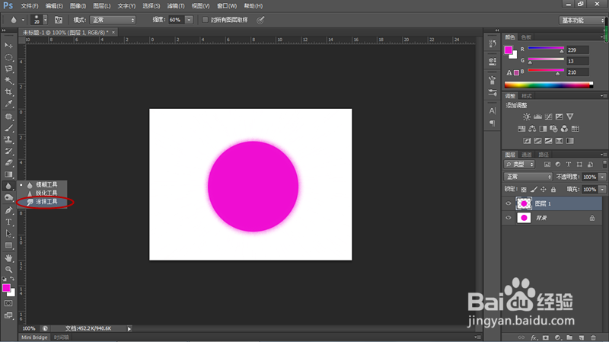Viewport: 609px width, 342px height.
Task: Hide the 背景 layer visibility eye
Action: pos(508,218)
